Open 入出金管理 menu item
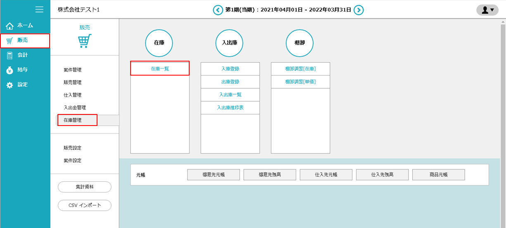Image resolution: width=506 pixels, height=228 pixels. pyautogui.click(x=75, y=107)
